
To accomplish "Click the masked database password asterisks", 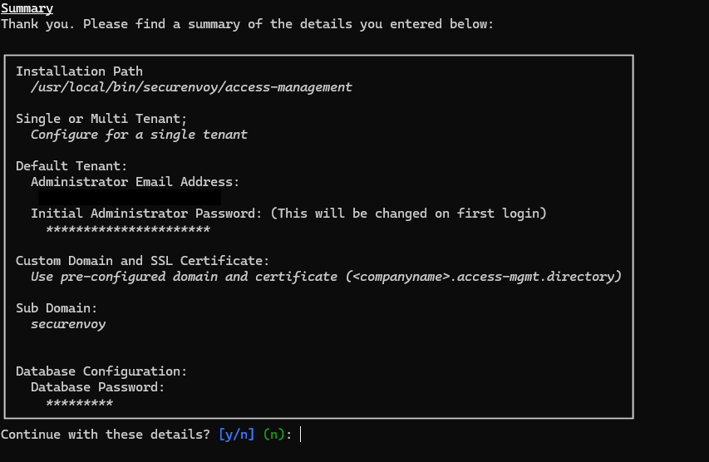I will [x=79, y=405].
